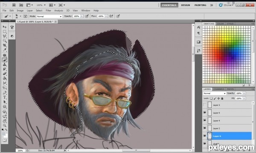Open the Image menu

click(x=20, y=11)
